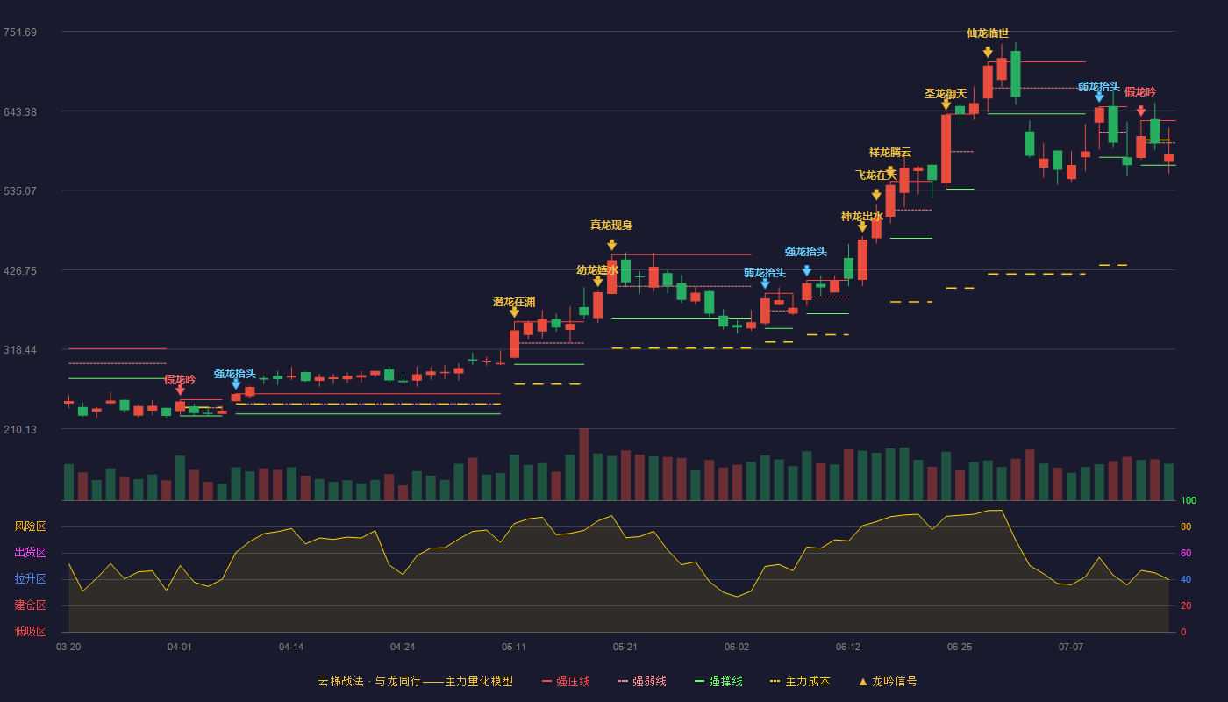
Task: Click the 318.44 price axis label
Action: 20,350
